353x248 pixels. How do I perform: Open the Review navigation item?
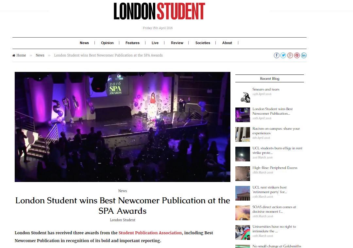(177, 43)
